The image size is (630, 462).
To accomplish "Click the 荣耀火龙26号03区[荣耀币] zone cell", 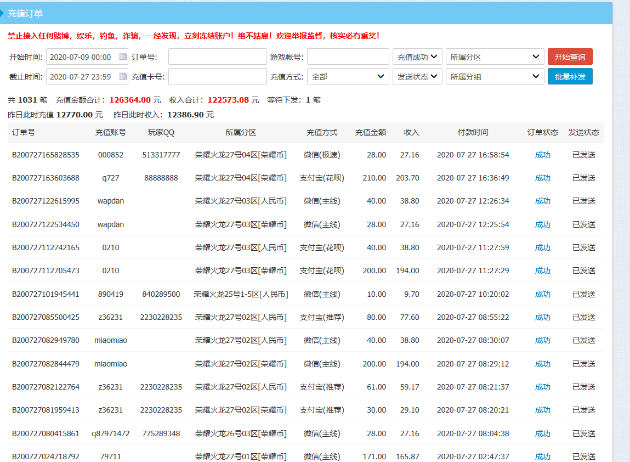I will click(241, 433).
